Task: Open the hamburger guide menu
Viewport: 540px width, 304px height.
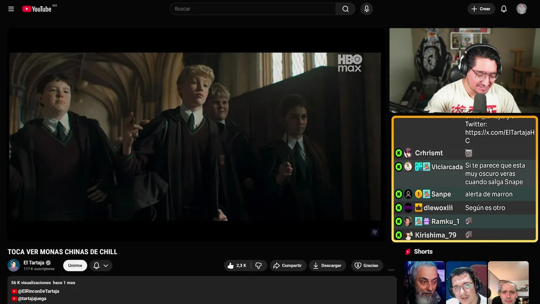Action: (x=11, y=9)
